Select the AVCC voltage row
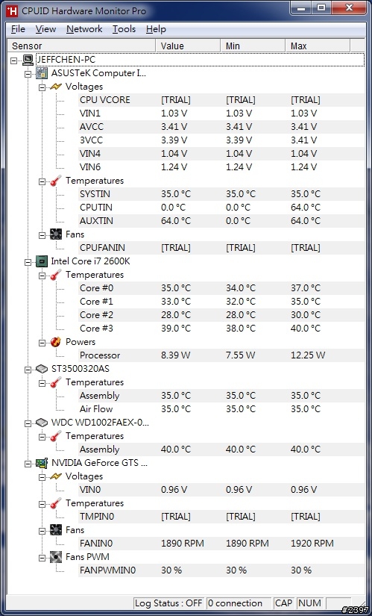The image size is (372, 616). click(221, 127)
